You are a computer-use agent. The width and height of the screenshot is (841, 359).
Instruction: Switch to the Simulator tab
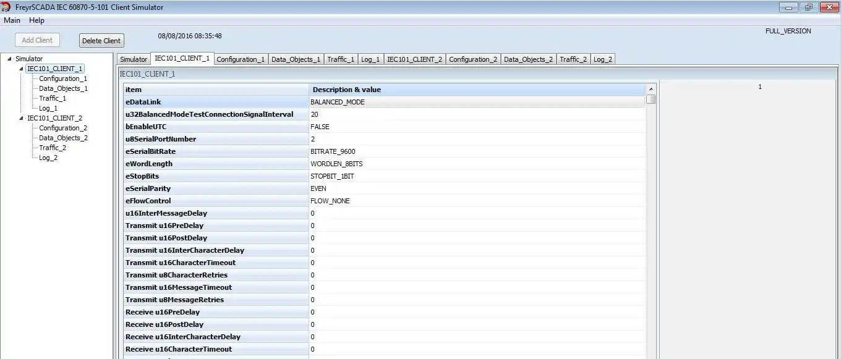click(x=134, y=59)
